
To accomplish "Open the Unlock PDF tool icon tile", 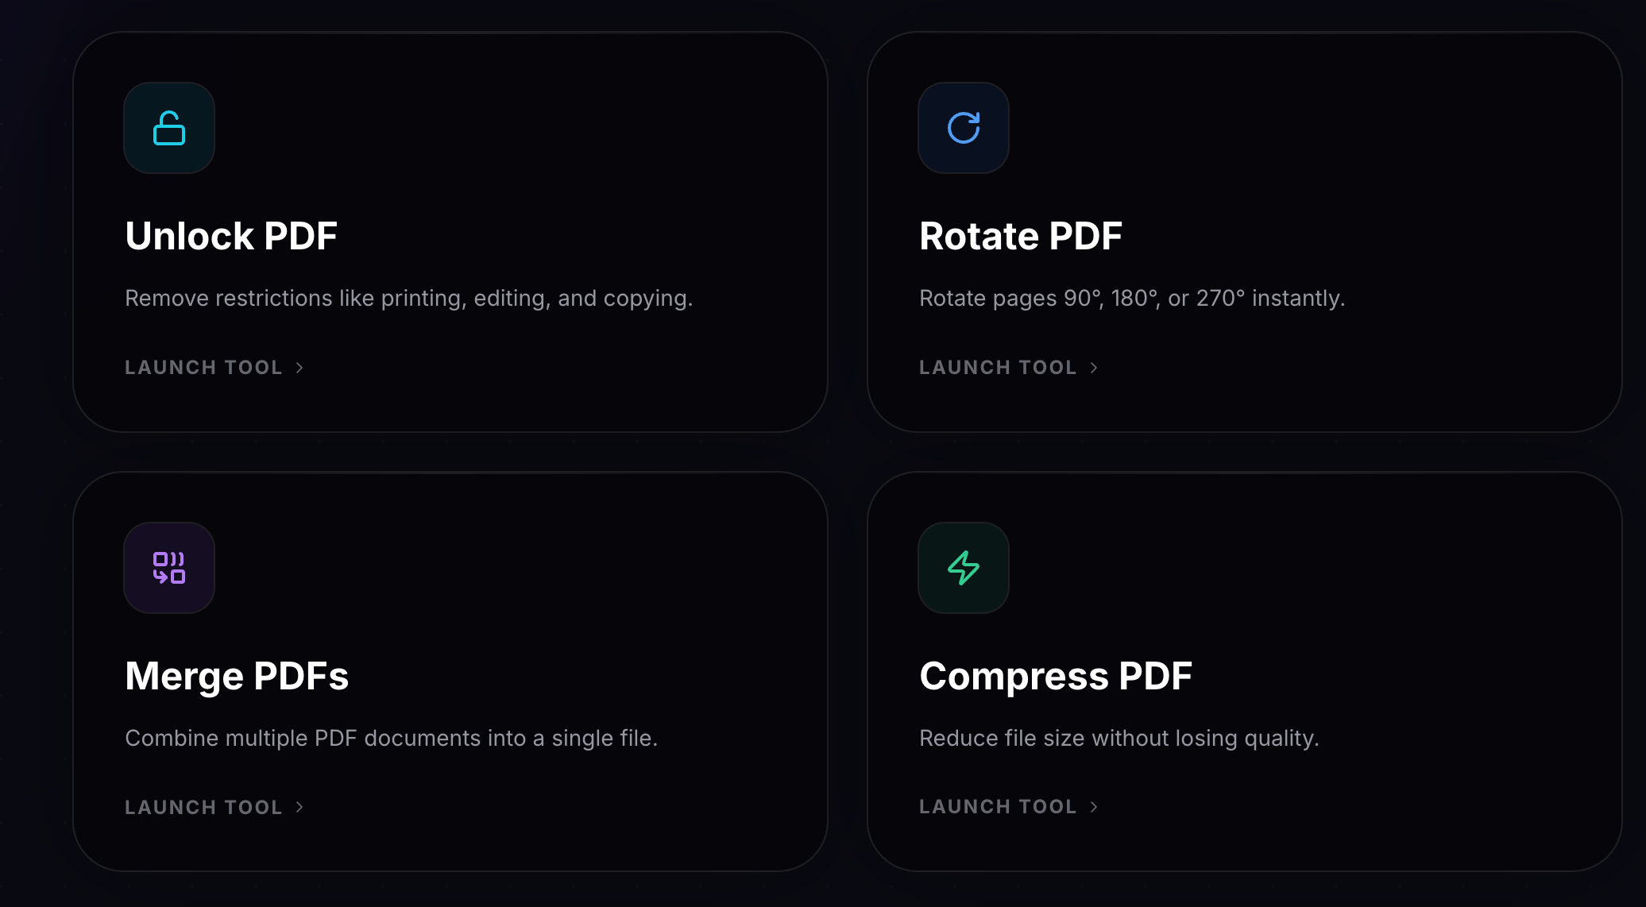I will (x=168, y=127).
